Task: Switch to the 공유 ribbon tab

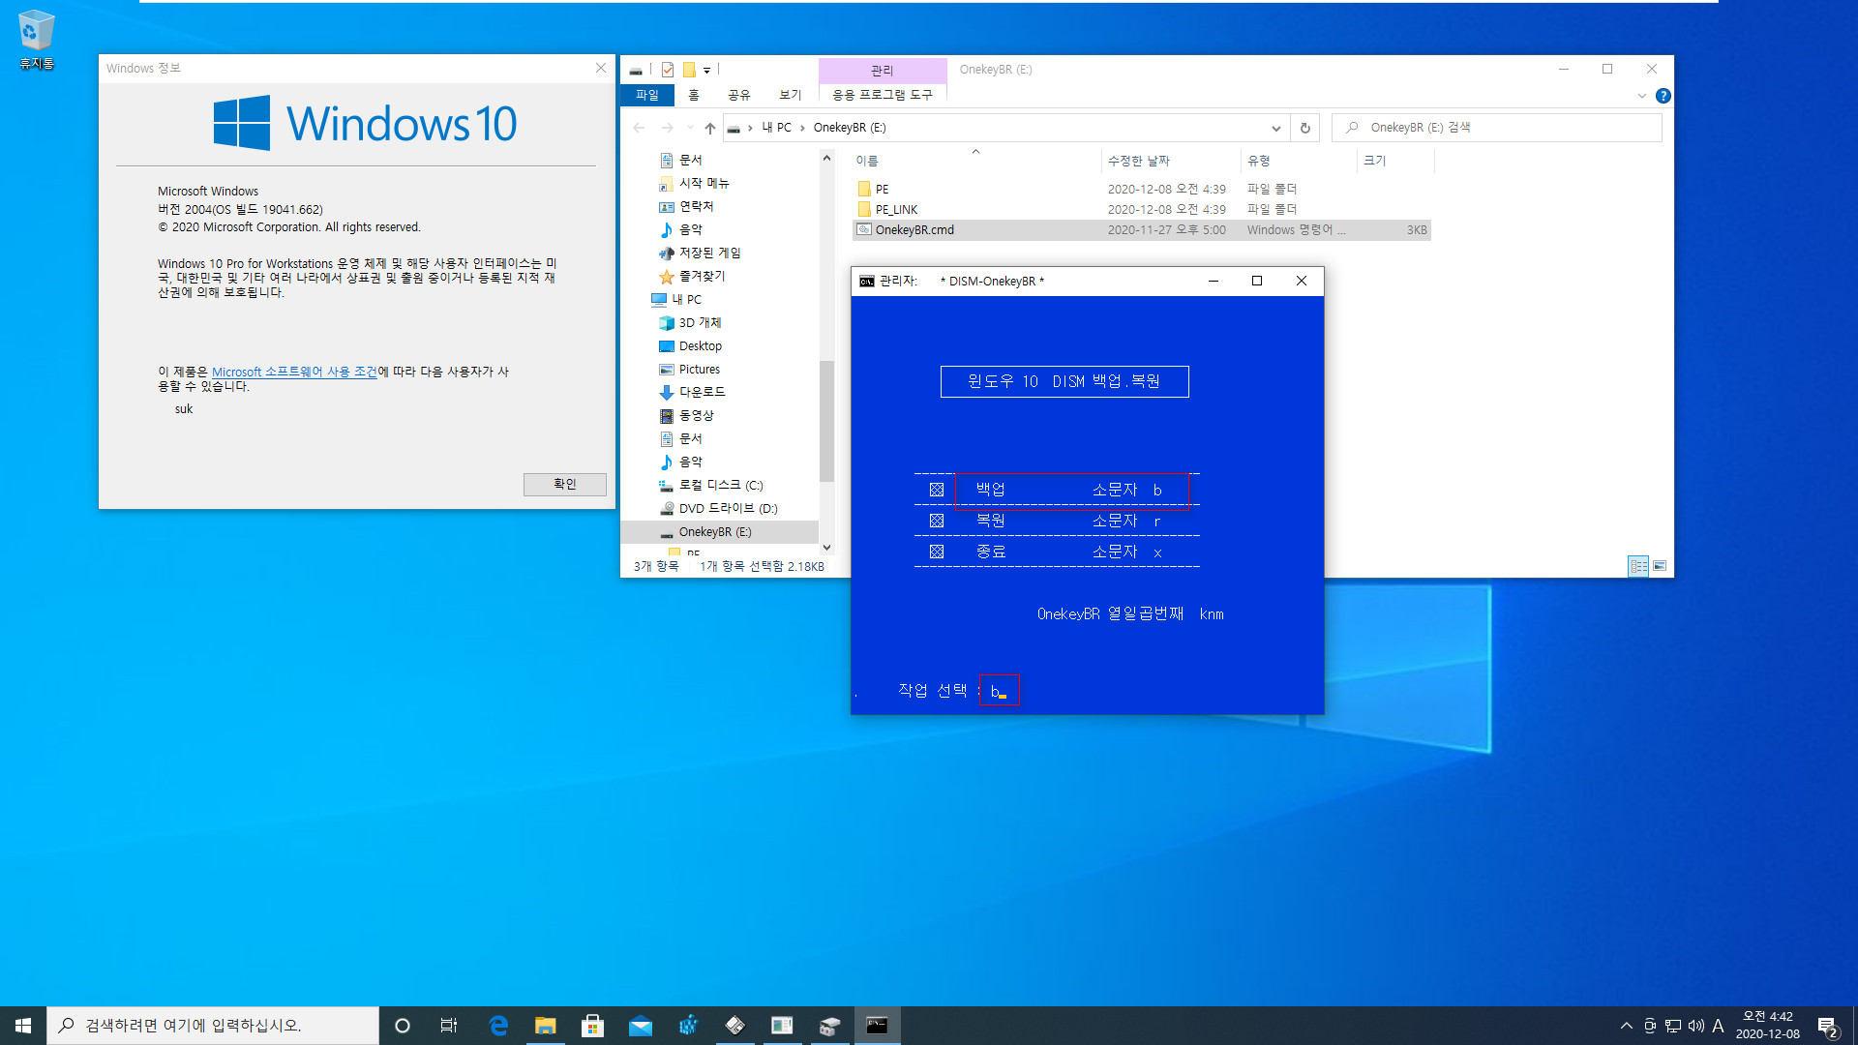Action: [739, 95]
